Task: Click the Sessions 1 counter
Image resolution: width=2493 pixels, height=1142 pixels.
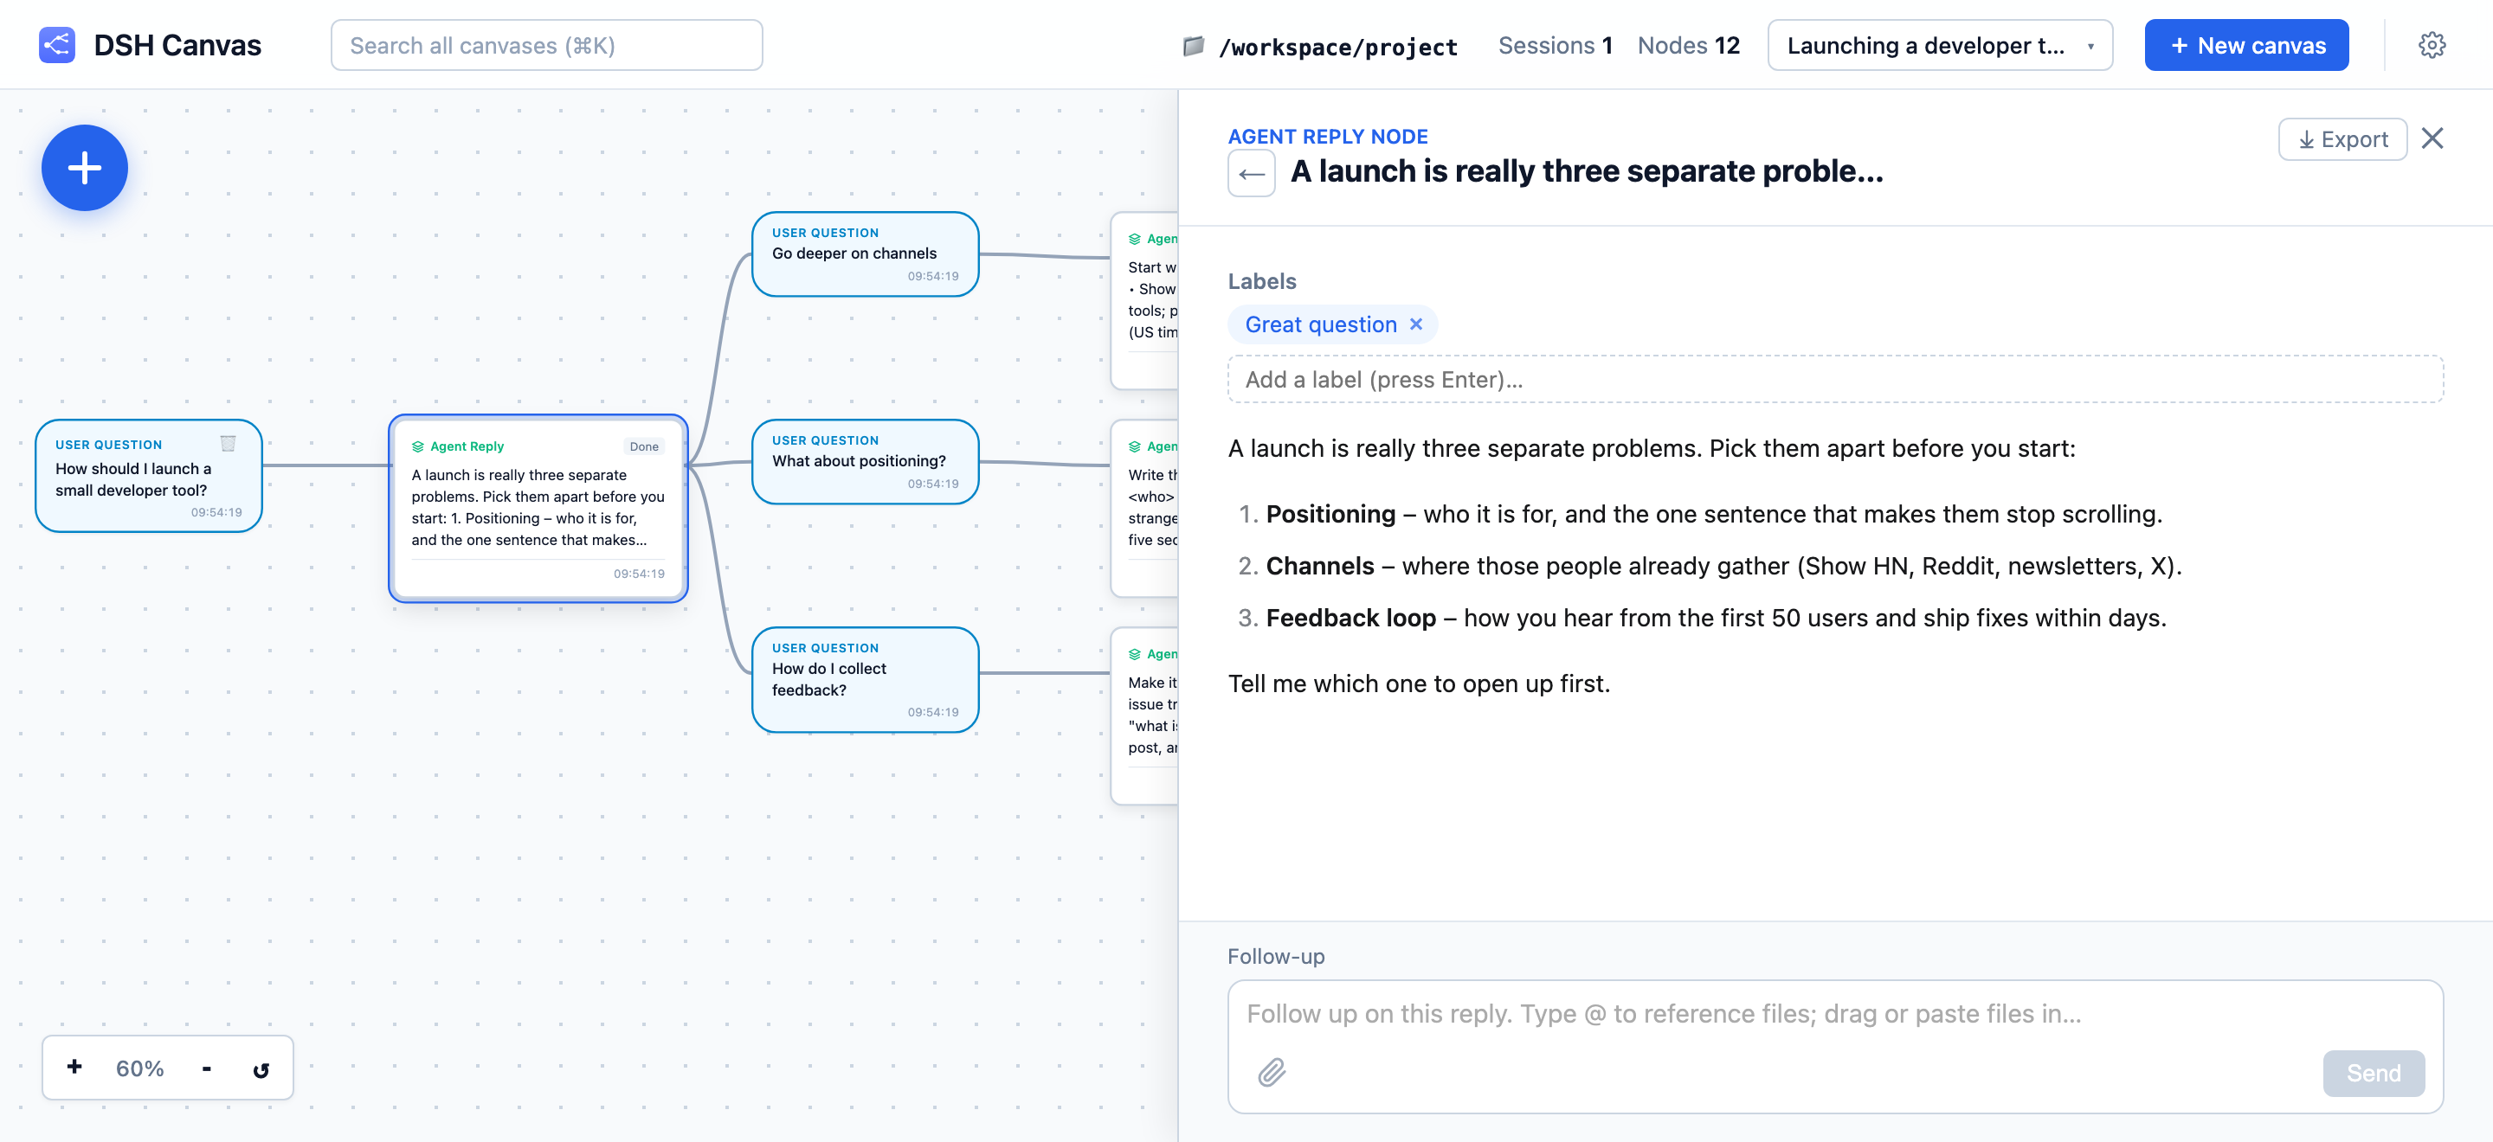Action: [1555, 46]
